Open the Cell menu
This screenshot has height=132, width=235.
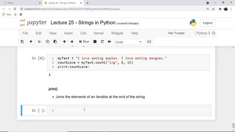[x=83, y=33]
